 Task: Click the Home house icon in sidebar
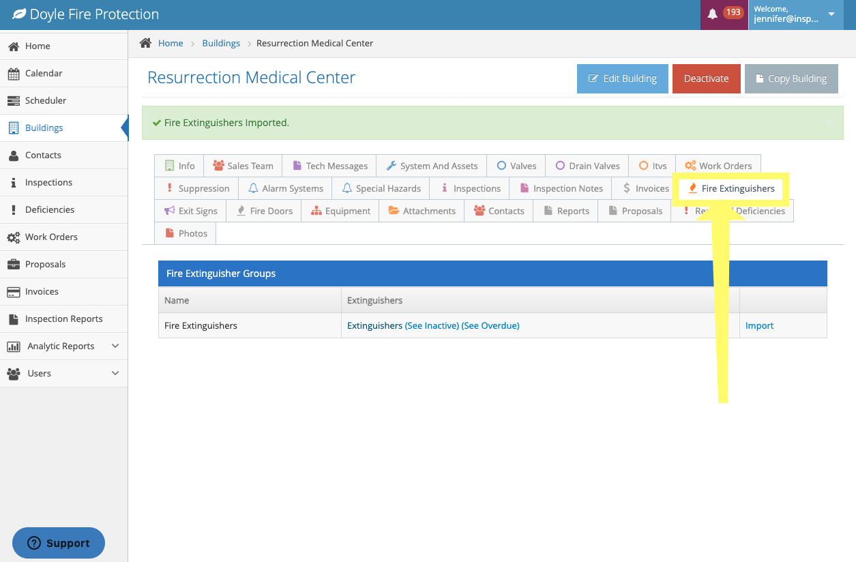(x=13, y=46)
